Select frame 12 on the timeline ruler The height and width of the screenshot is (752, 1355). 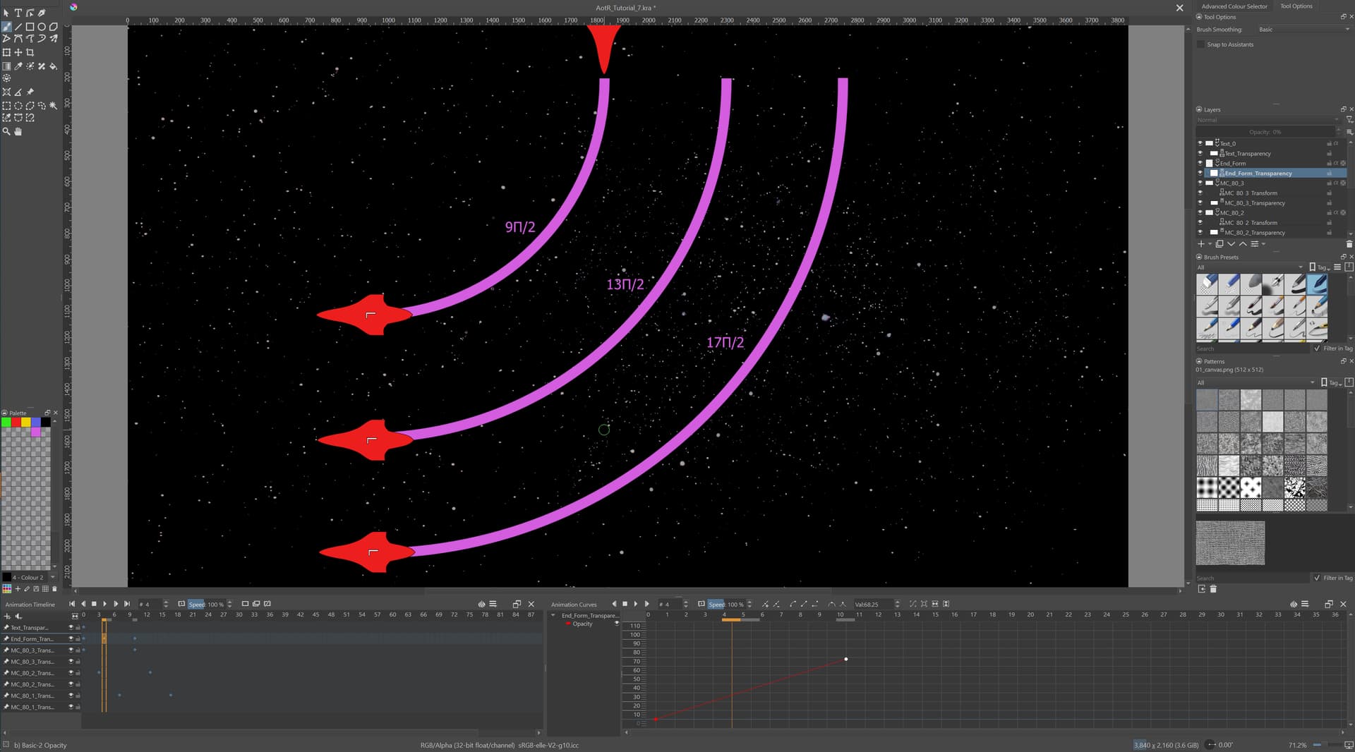147,614
